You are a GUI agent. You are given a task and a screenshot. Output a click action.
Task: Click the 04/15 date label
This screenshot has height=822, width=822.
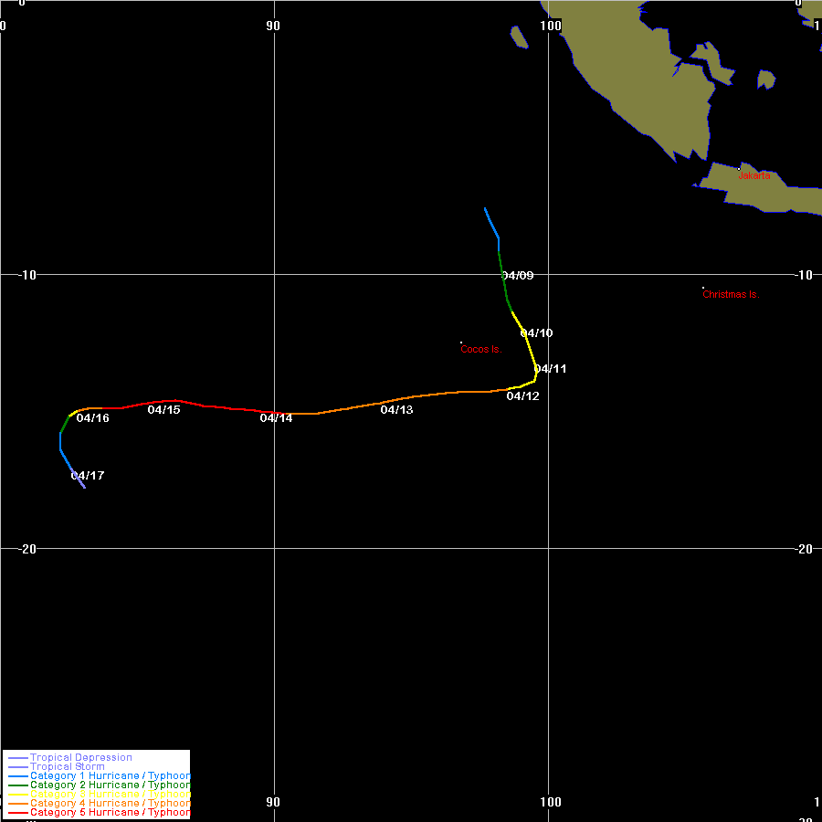click(163, 410)
